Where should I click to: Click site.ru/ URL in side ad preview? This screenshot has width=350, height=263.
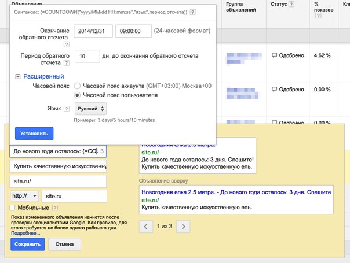click(150, 153)
